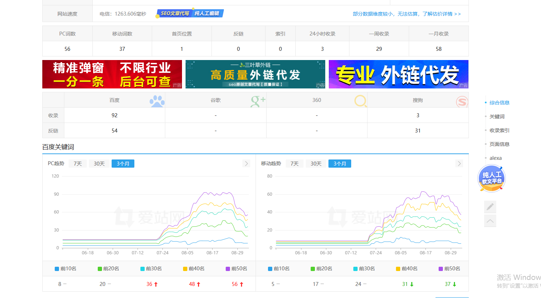Open the 了解估价详情 link

(441, 14)
